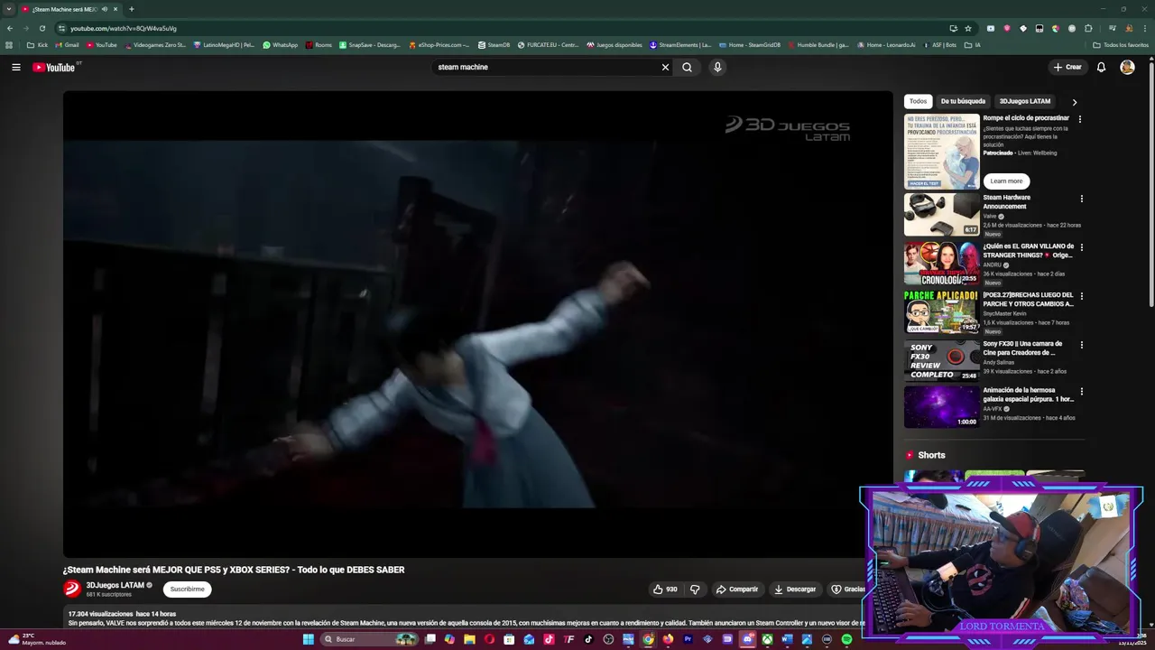Open a new browser tab

click(x=131, y=9)
